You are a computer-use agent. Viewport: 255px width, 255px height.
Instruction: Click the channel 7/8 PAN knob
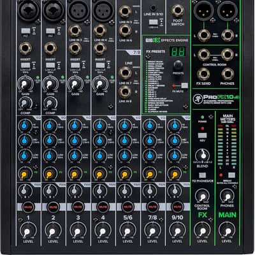pos(149,191)
